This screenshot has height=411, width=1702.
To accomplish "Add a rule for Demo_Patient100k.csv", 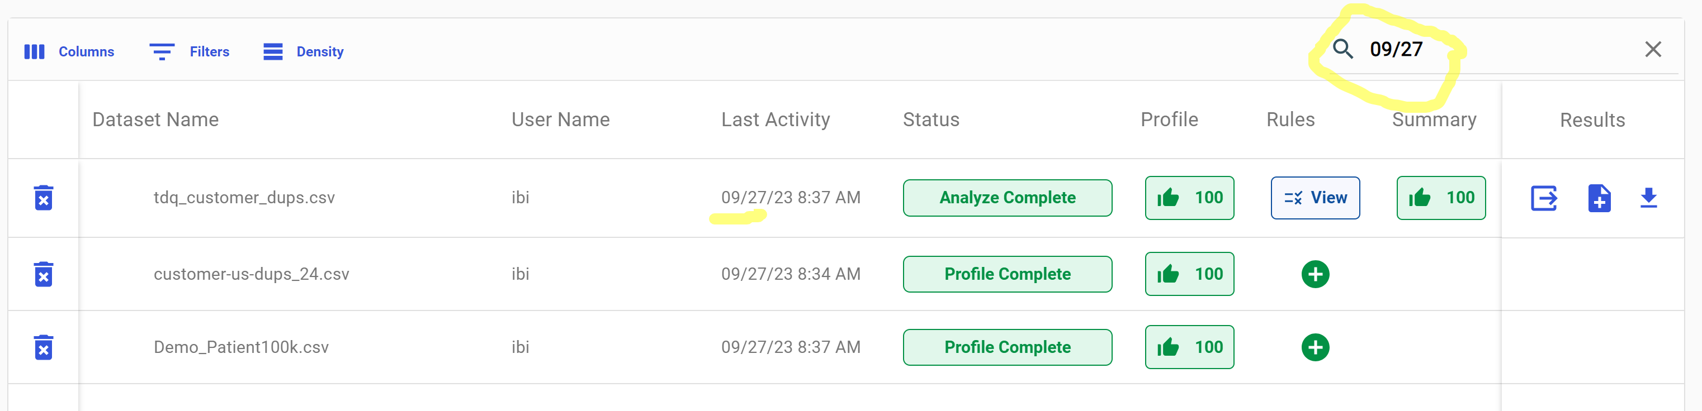I will [x=1316, y=347].
